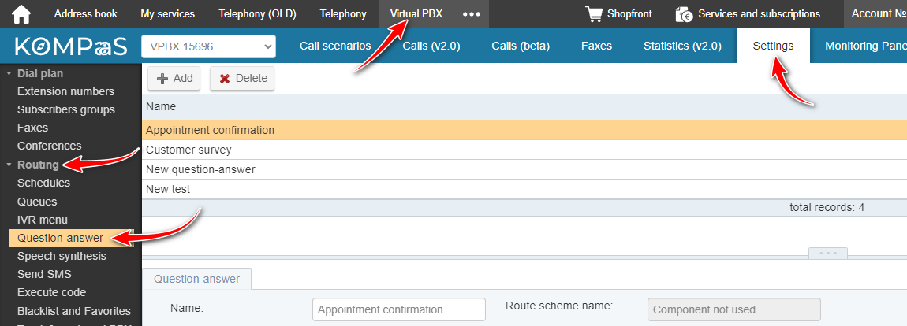Open Conferences in sidebar
The width and height of the screenshot is (907, 326).
click(x=49, y=146)
